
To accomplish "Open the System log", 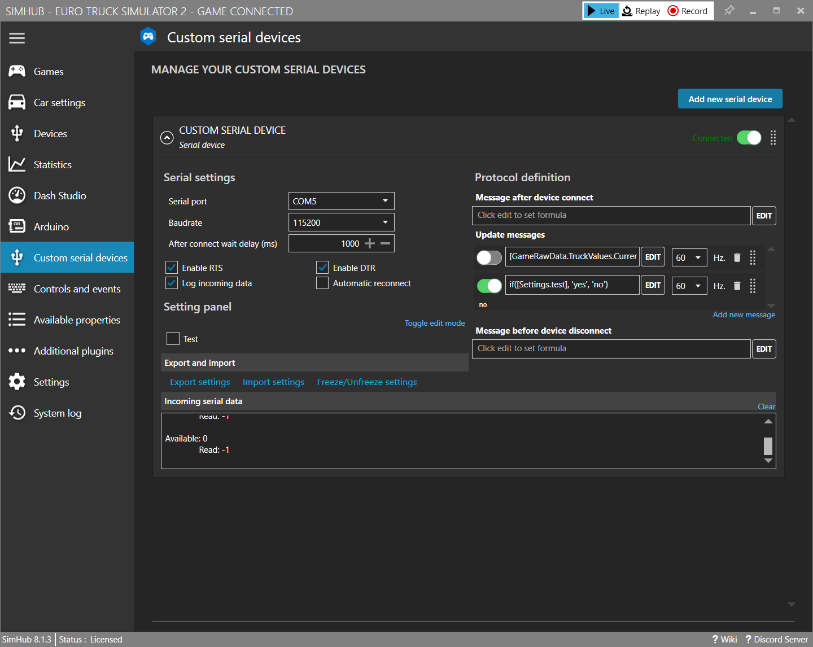I will pyautogui.click(x=57, y=413).
